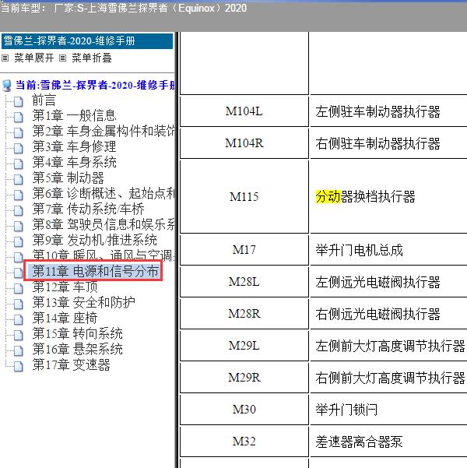Open 第17章 变速器
The height and width of the screenshot is (468, 467).
[x=71, y=364]
